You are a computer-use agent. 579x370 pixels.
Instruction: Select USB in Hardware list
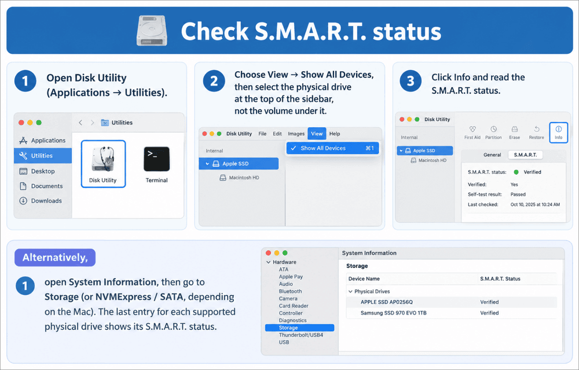(284, 342)
